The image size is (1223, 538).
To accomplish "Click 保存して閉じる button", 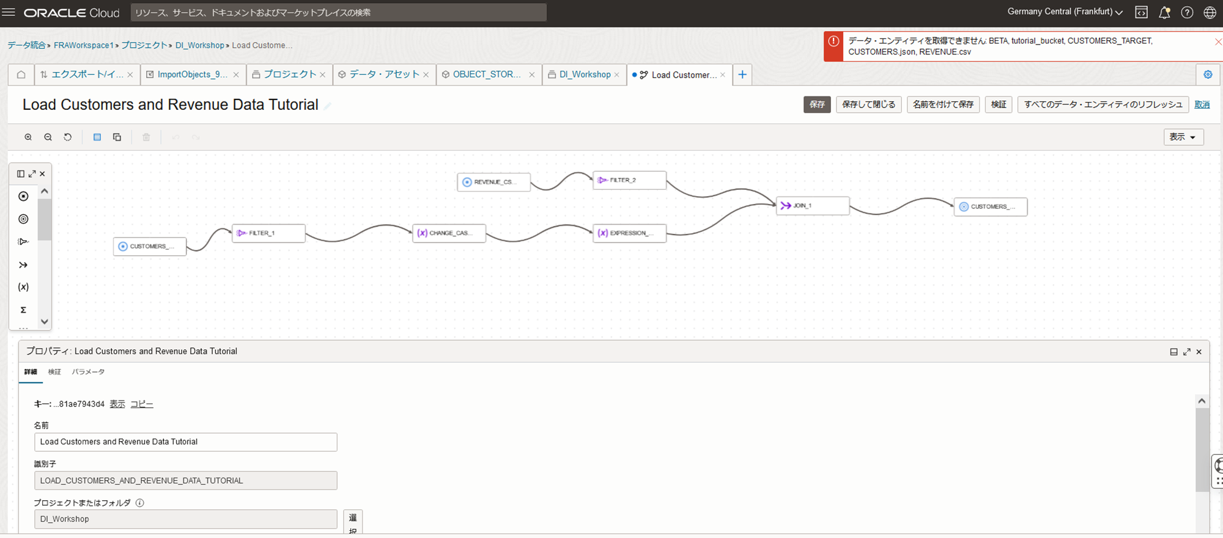I will [868, 104].
